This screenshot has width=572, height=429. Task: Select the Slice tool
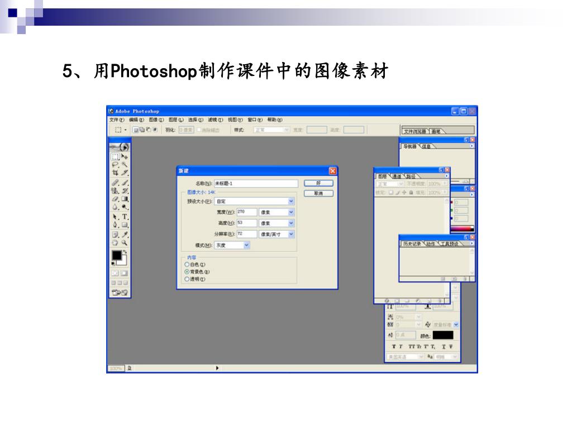pos(125,173)
